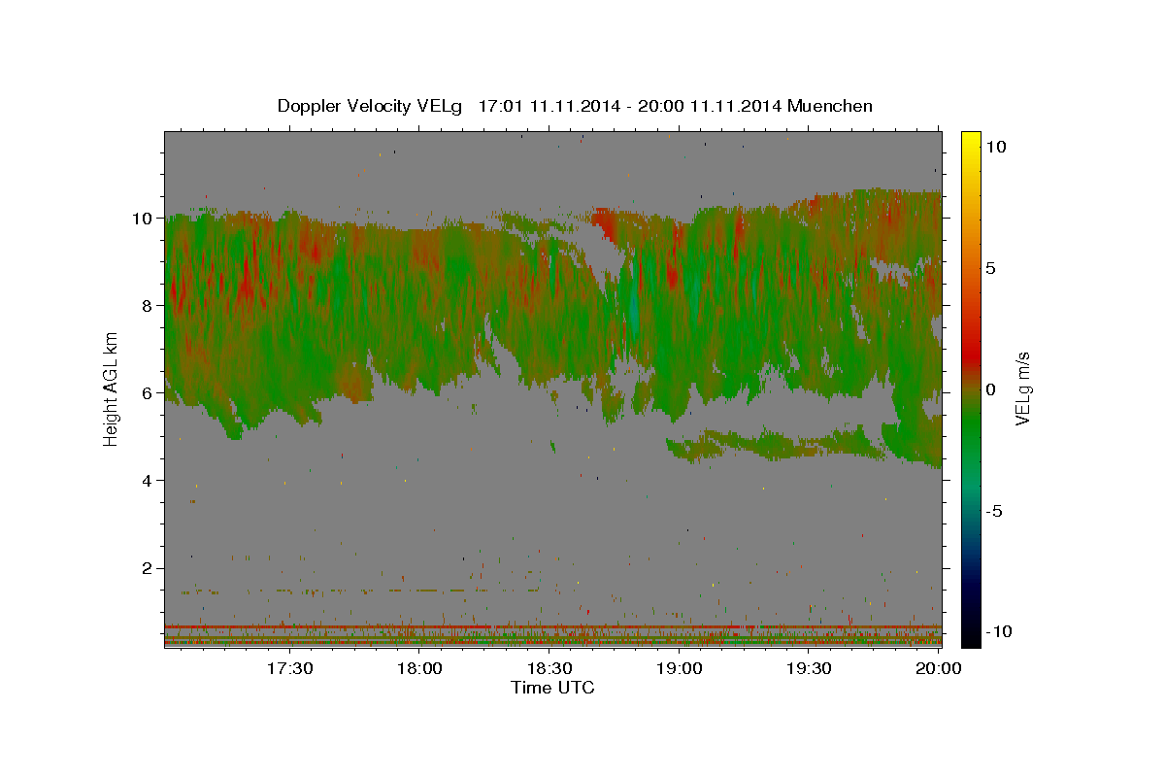Click the colorbar label '-5'
1165x777 pixels.
[x=995, y=511]
